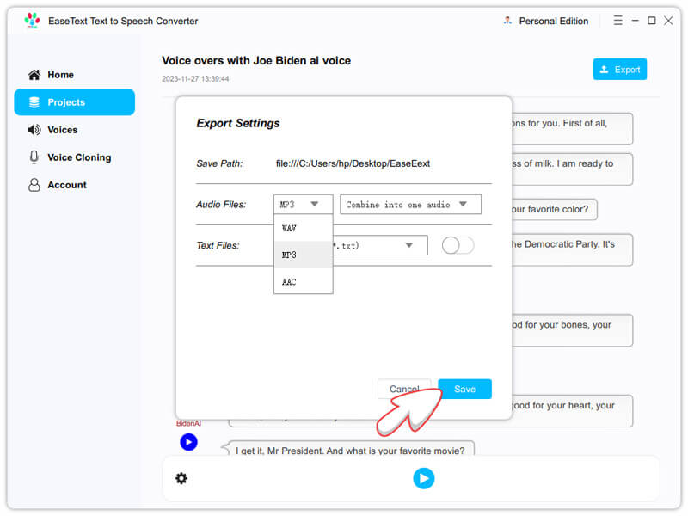This screenshot has height=516, width=688.
Task: Select the 'favorite movie?' text bubble
Action: pyautogui.click(x=350, y=450)
